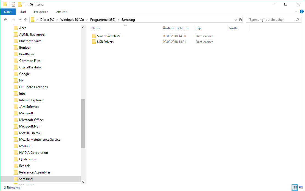The height and width of the screenshot is (191, 305).
Task: Click the navigation pane scroll down arrow
Action: point(83,182)
